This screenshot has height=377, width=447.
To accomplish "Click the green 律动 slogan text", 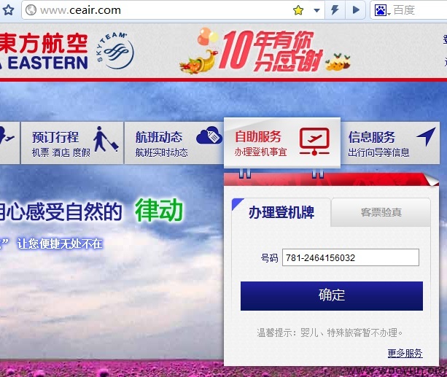I will coord(159,211).
